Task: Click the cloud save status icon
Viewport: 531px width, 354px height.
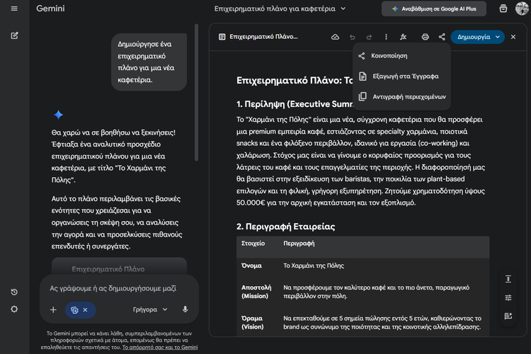Action: coord(335,37)
